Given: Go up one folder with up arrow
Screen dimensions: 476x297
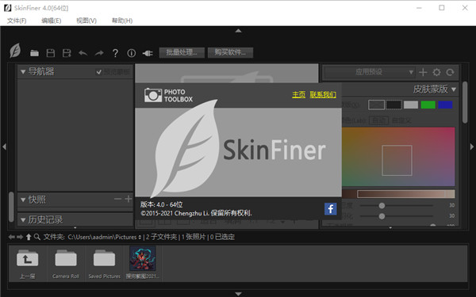Looking at the screenshot, I should pyautogui.click(x=29, y=237).
